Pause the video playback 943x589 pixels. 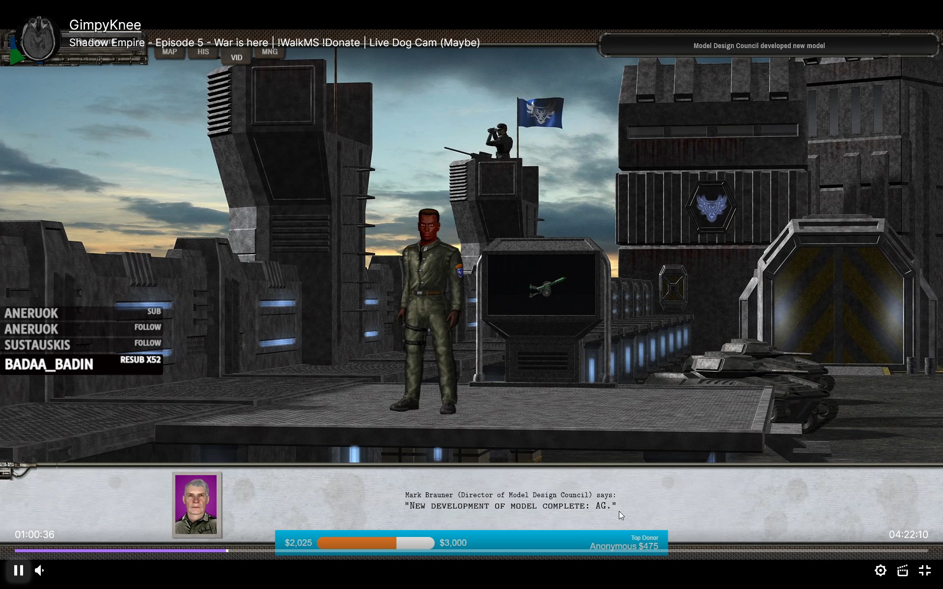(19, 570)
